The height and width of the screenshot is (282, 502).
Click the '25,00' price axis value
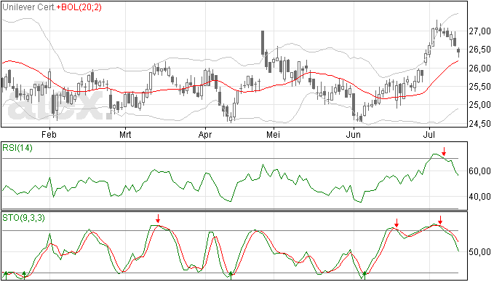click(479, 105)
